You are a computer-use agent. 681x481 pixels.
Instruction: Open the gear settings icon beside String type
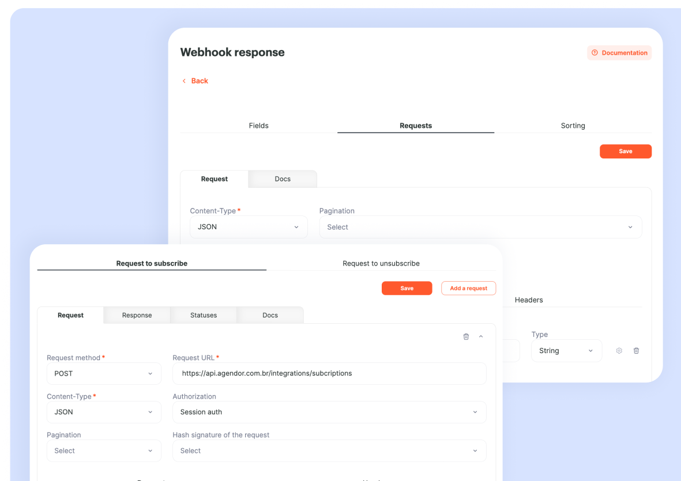click(x=619, y=350)
